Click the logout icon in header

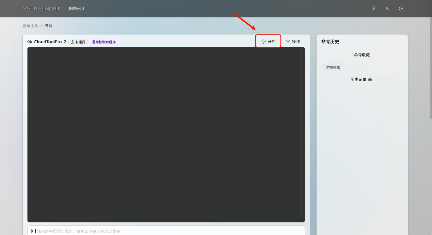[401, 8]
